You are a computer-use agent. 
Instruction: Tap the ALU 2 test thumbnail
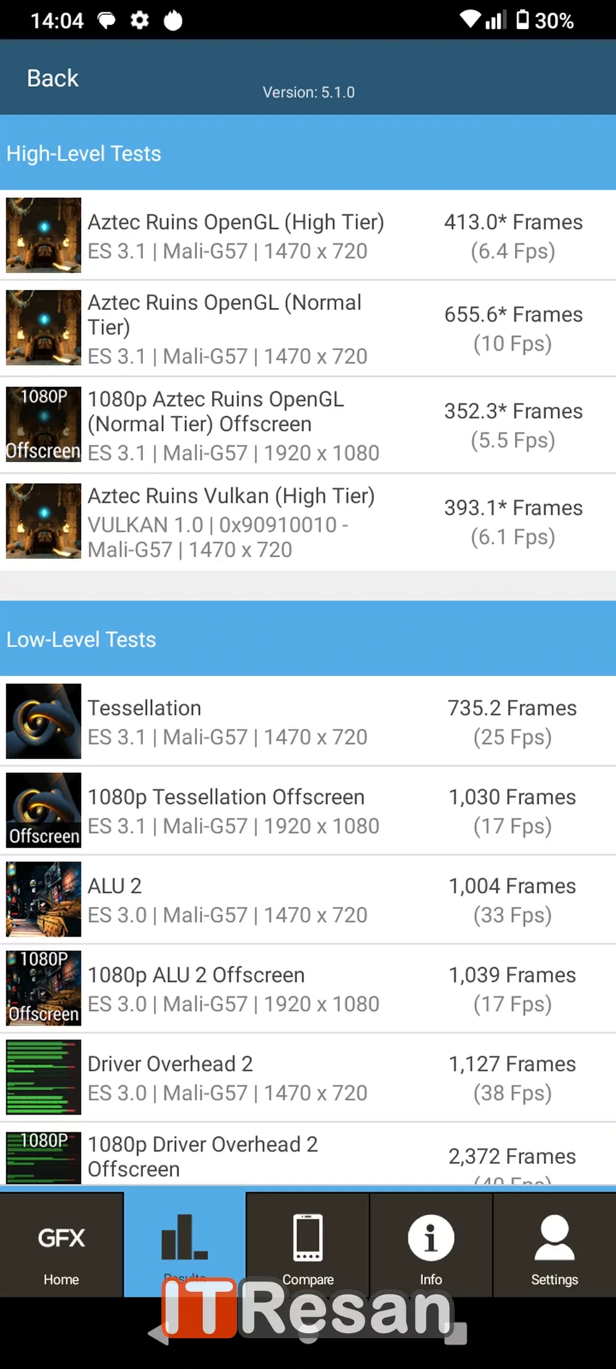[x=44, y=899]
